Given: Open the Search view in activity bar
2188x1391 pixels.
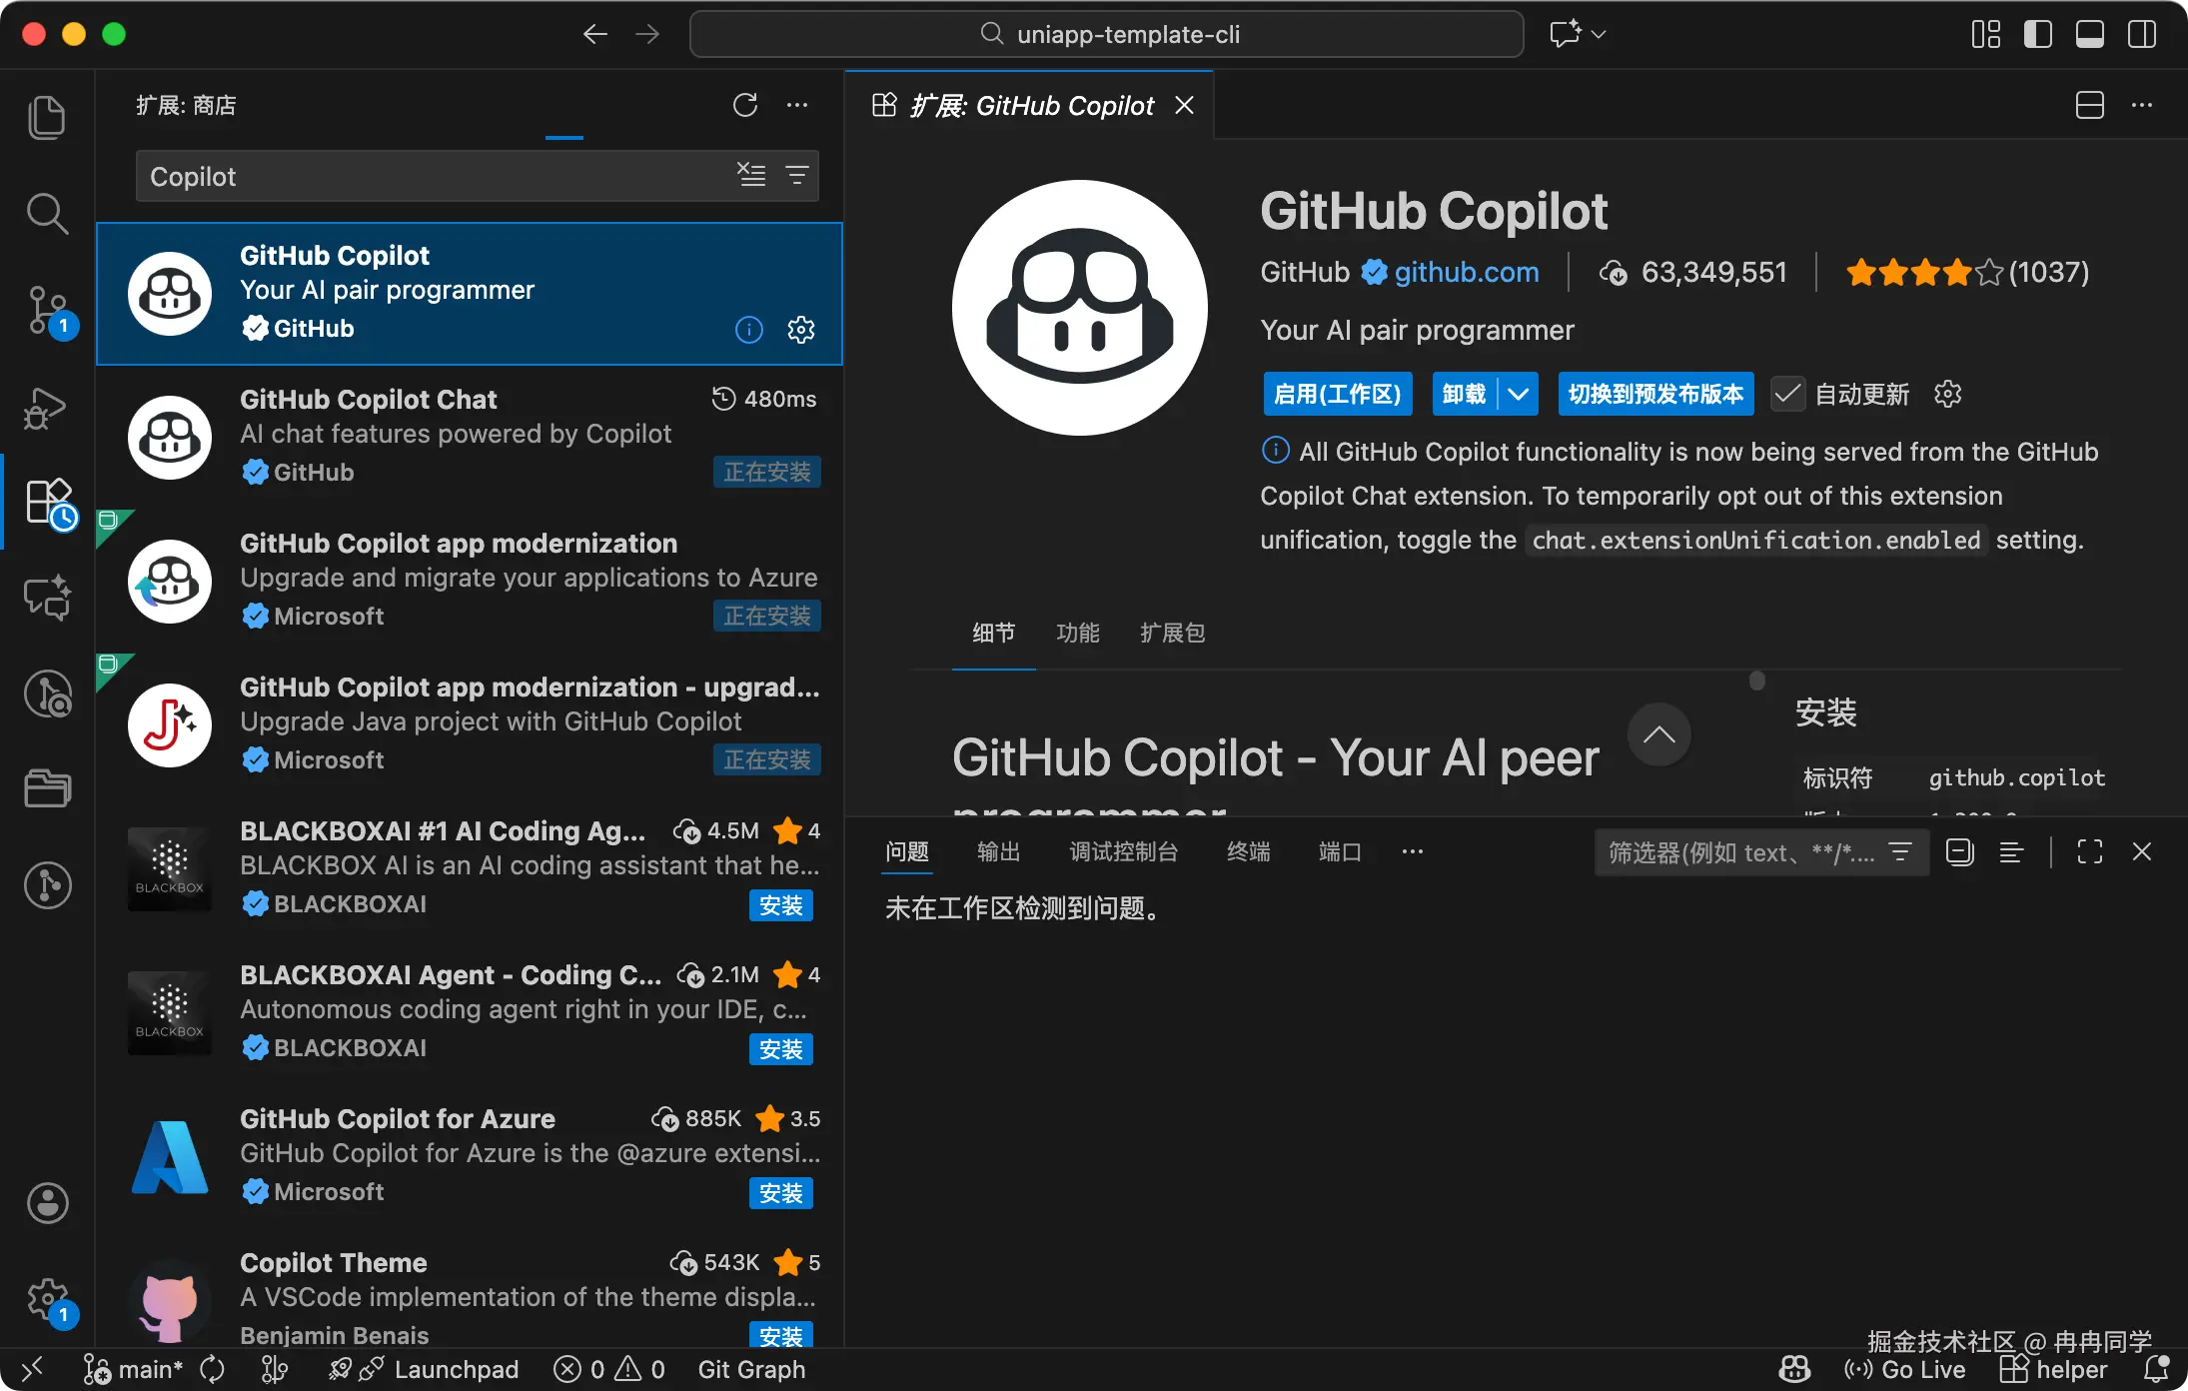Looking at the screenshot, I should 47,213.
